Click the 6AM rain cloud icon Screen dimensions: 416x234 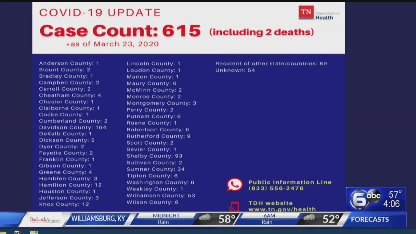309,219
